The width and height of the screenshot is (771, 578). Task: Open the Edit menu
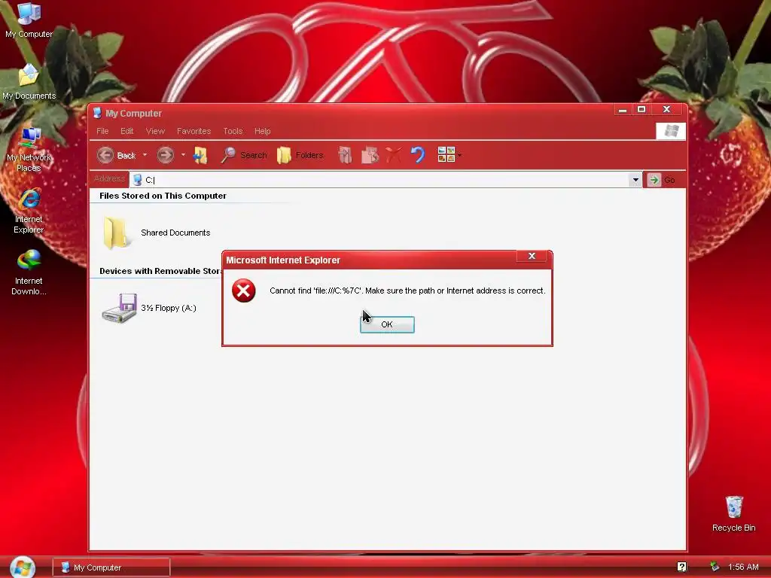click(x=126, y=131)
